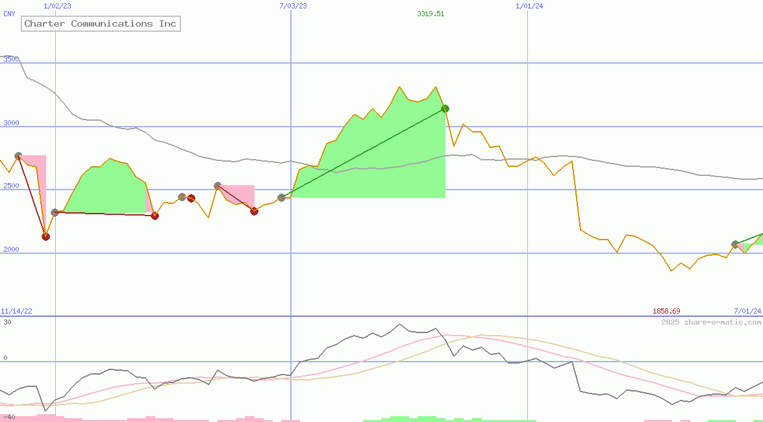The width and height of the screenshot is (763, 422).
Task: Click the gray marker where the big green rally begins
Action: [x=282, y=199]
